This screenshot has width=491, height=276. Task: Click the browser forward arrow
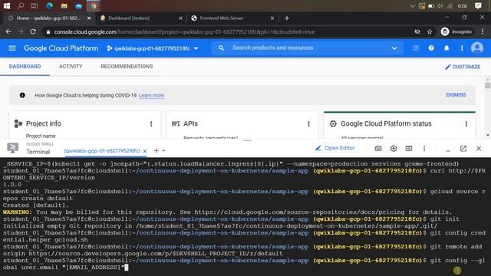tap(21, 31)
